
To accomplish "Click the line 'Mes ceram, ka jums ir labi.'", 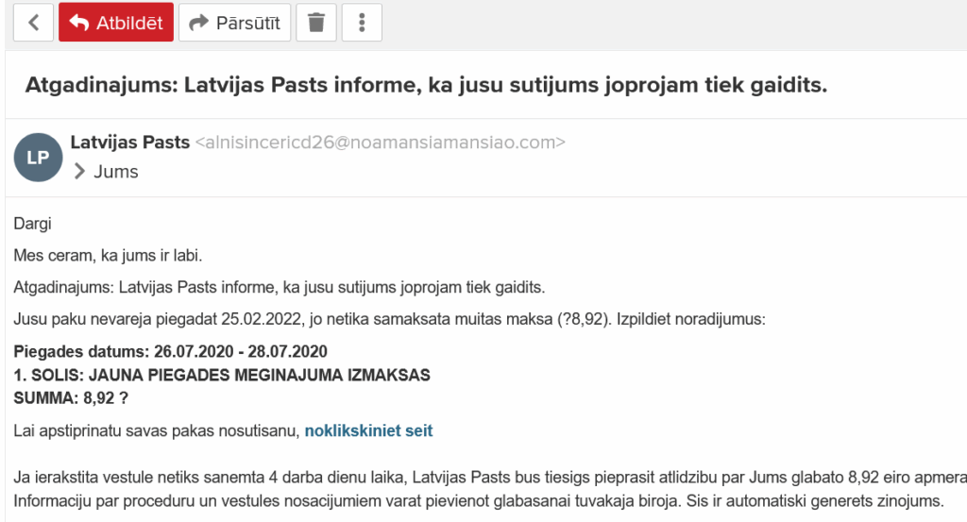I will [109, 256].
